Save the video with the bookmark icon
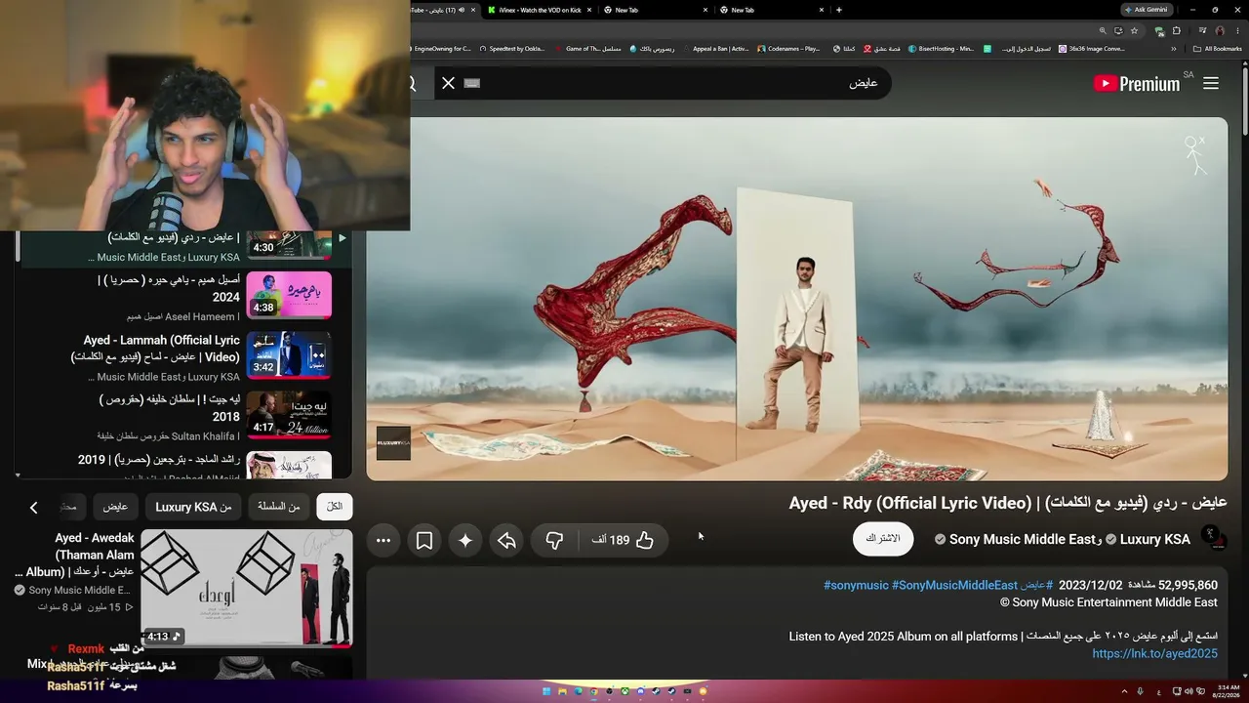Image resolution: width=1249 pixels, height=703 pixels. click(x=424, y=540)
